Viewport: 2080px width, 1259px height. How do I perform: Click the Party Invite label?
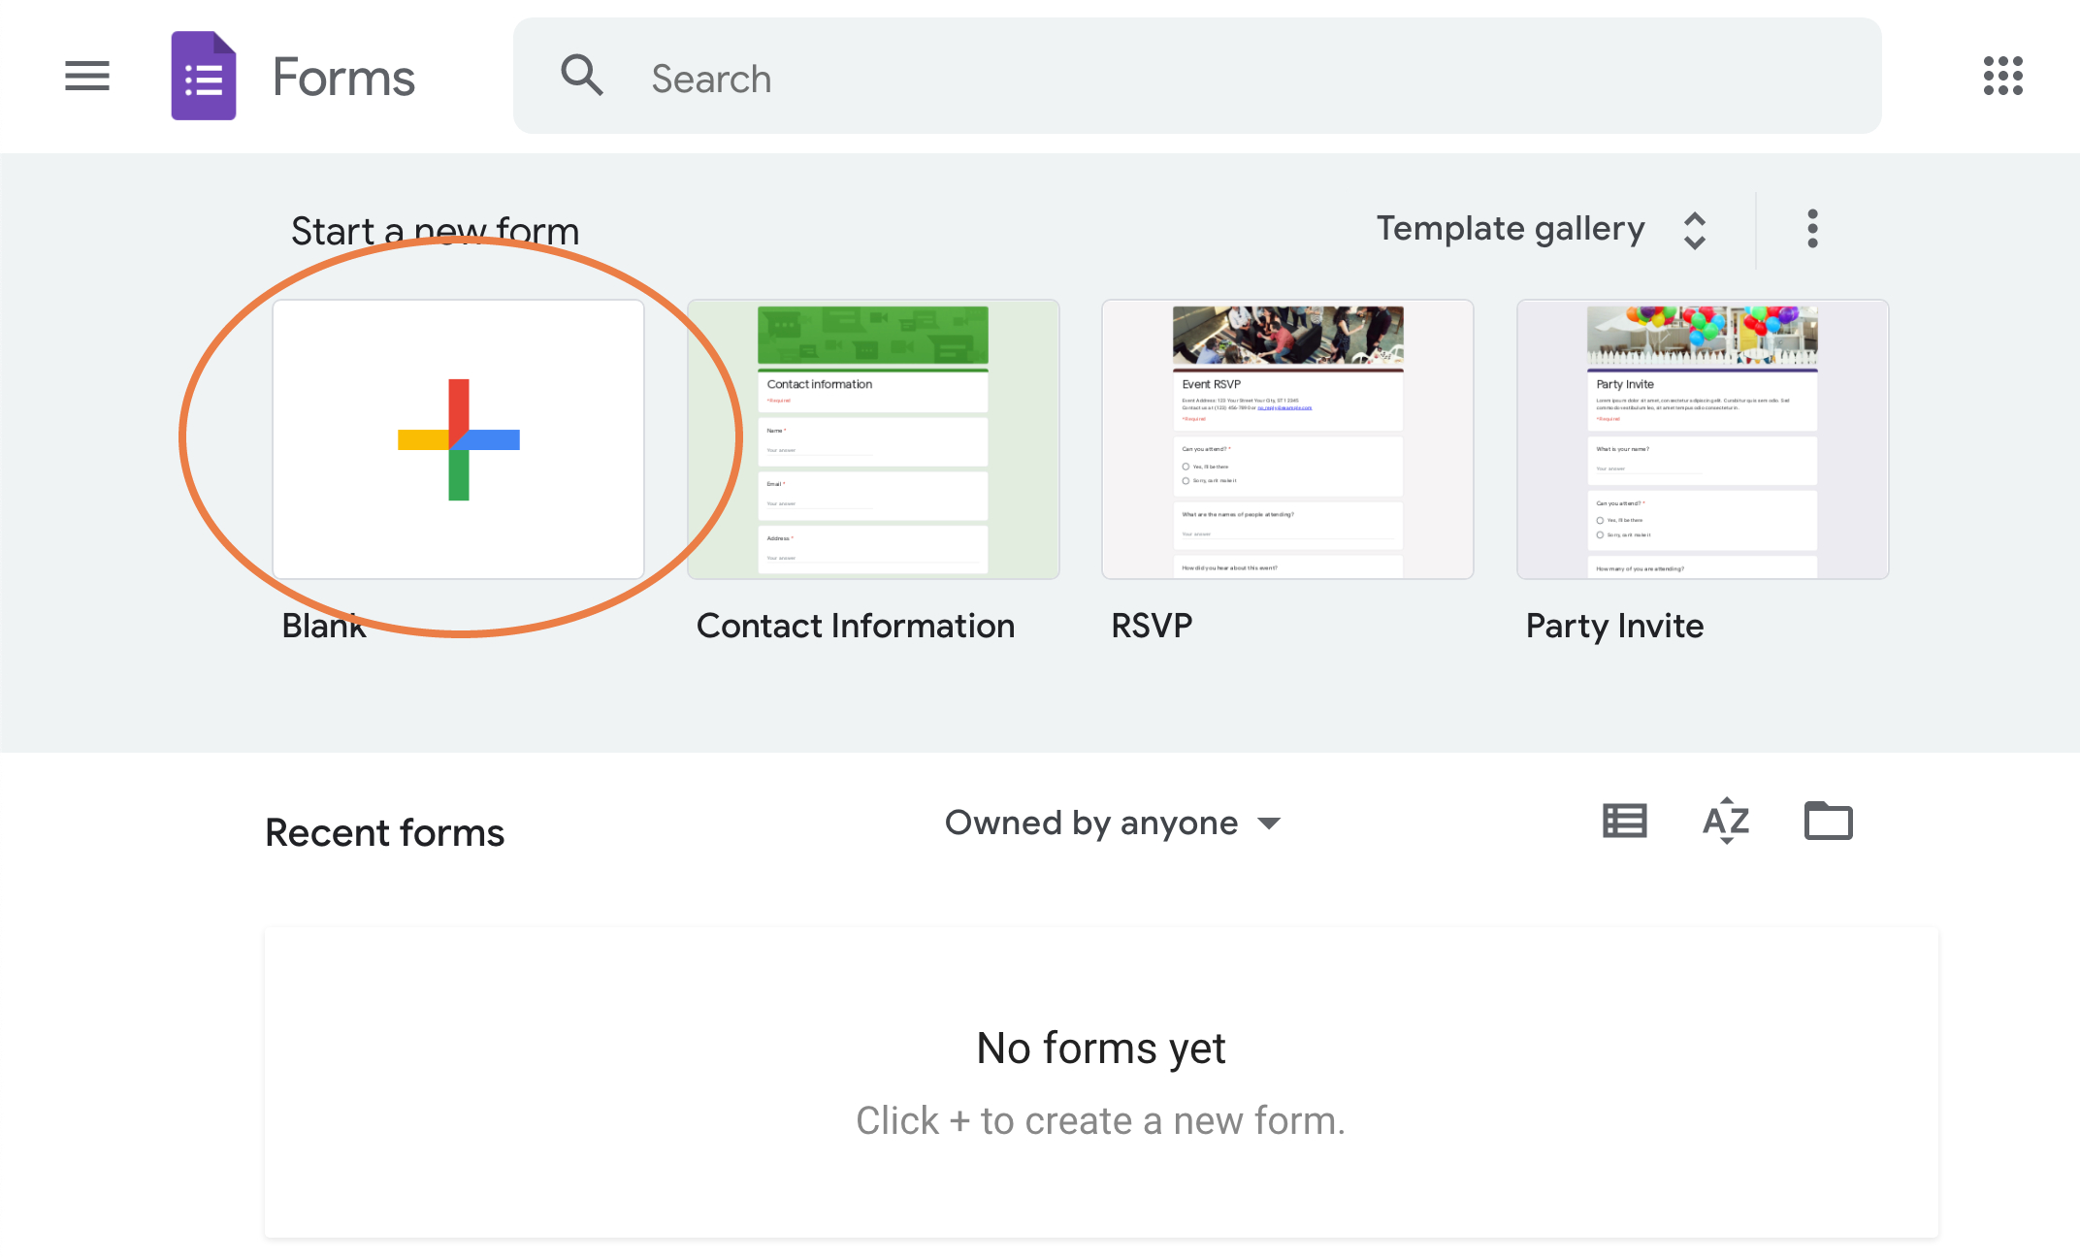pos(1614,627)
